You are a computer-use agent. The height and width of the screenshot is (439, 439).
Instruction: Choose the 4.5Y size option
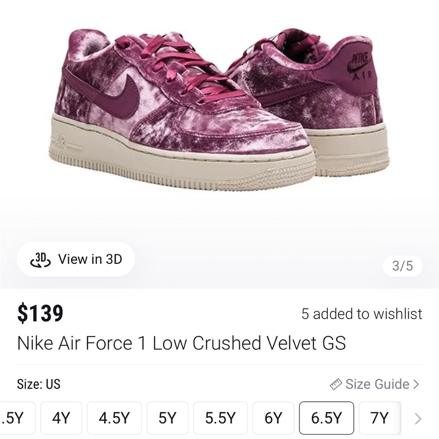115,418
